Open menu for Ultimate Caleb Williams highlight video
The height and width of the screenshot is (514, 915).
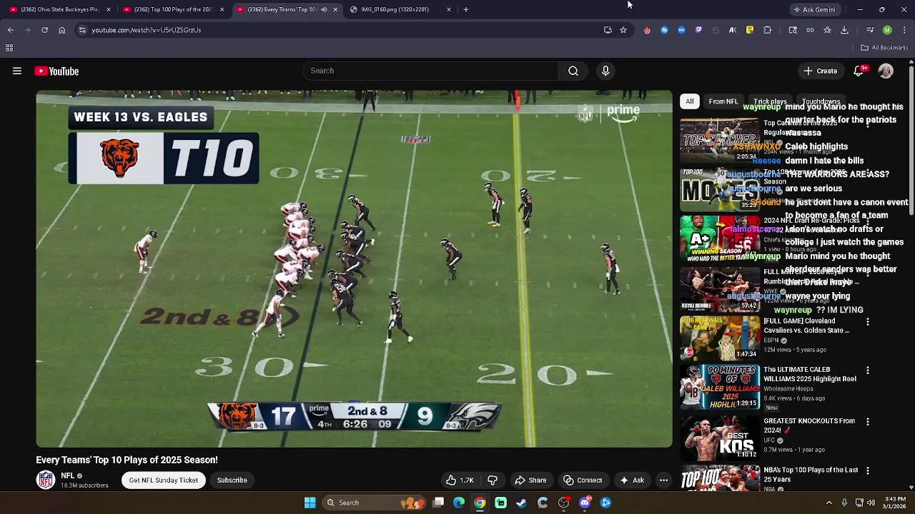[868, 371]
